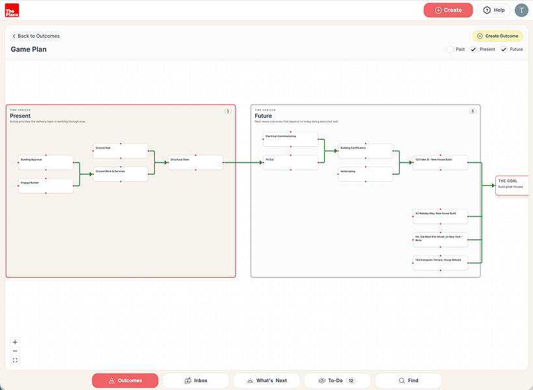Click the red Create button
Screen dimensions: 533x390
click(x=448, y=10)
